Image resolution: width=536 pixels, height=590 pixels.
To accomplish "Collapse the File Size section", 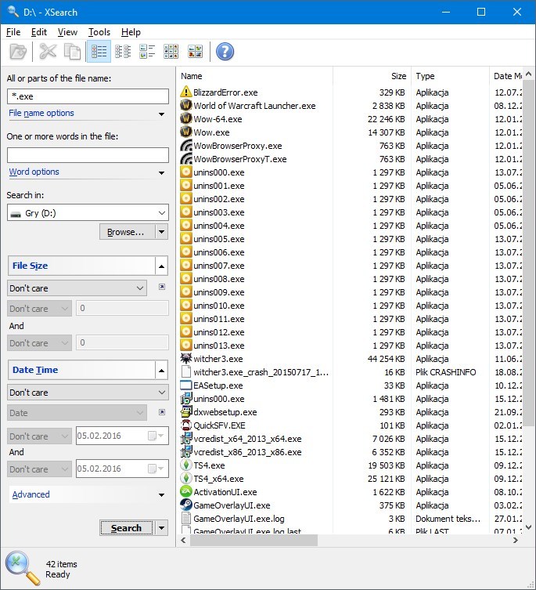I will (x=161, y=266).
